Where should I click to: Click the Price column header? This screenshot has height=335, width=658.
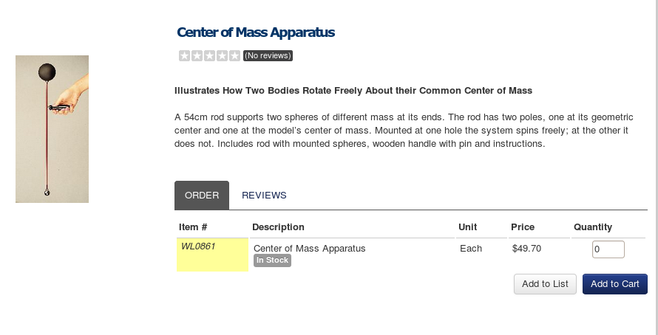click(x=523, y=227)
